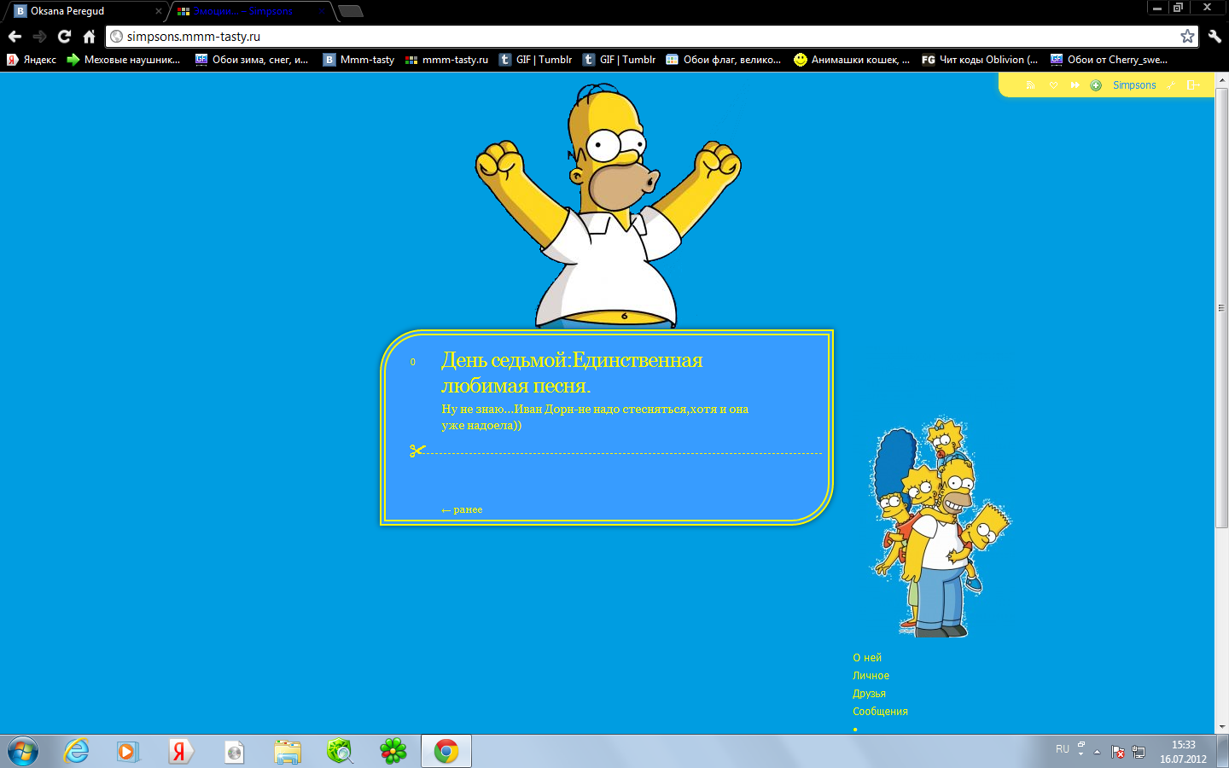Click the page scrollbar thumb
Viewport: 1229px width, 768px height.
[1221, 307]
